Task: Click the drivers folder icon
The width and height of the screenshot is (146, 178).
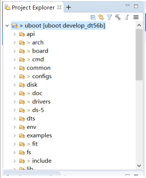Action: [x=22, y=102]
